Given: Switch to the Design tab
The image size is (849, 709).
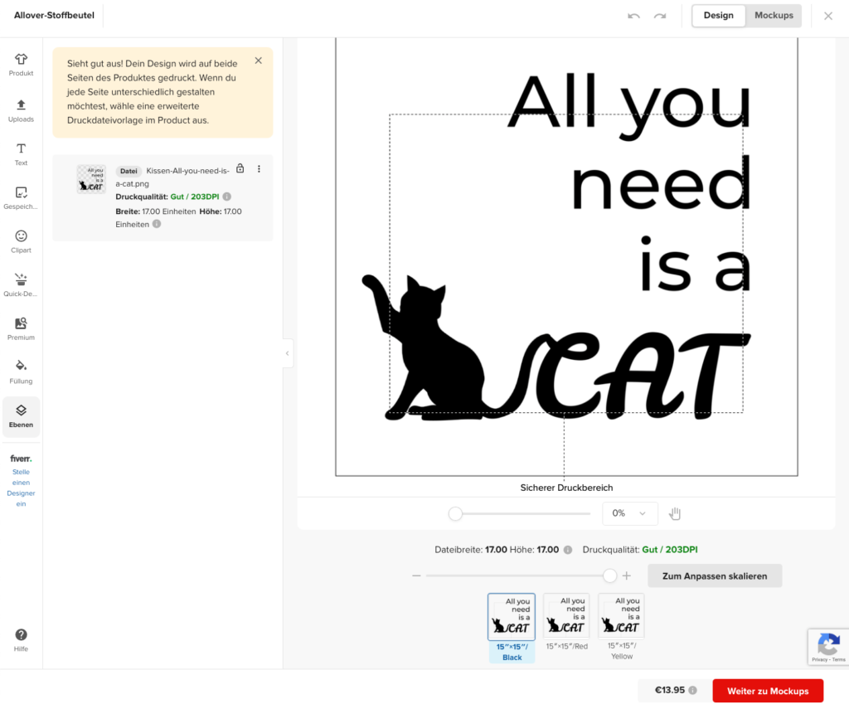Looking at the screenshot, I should coord(718,16).
